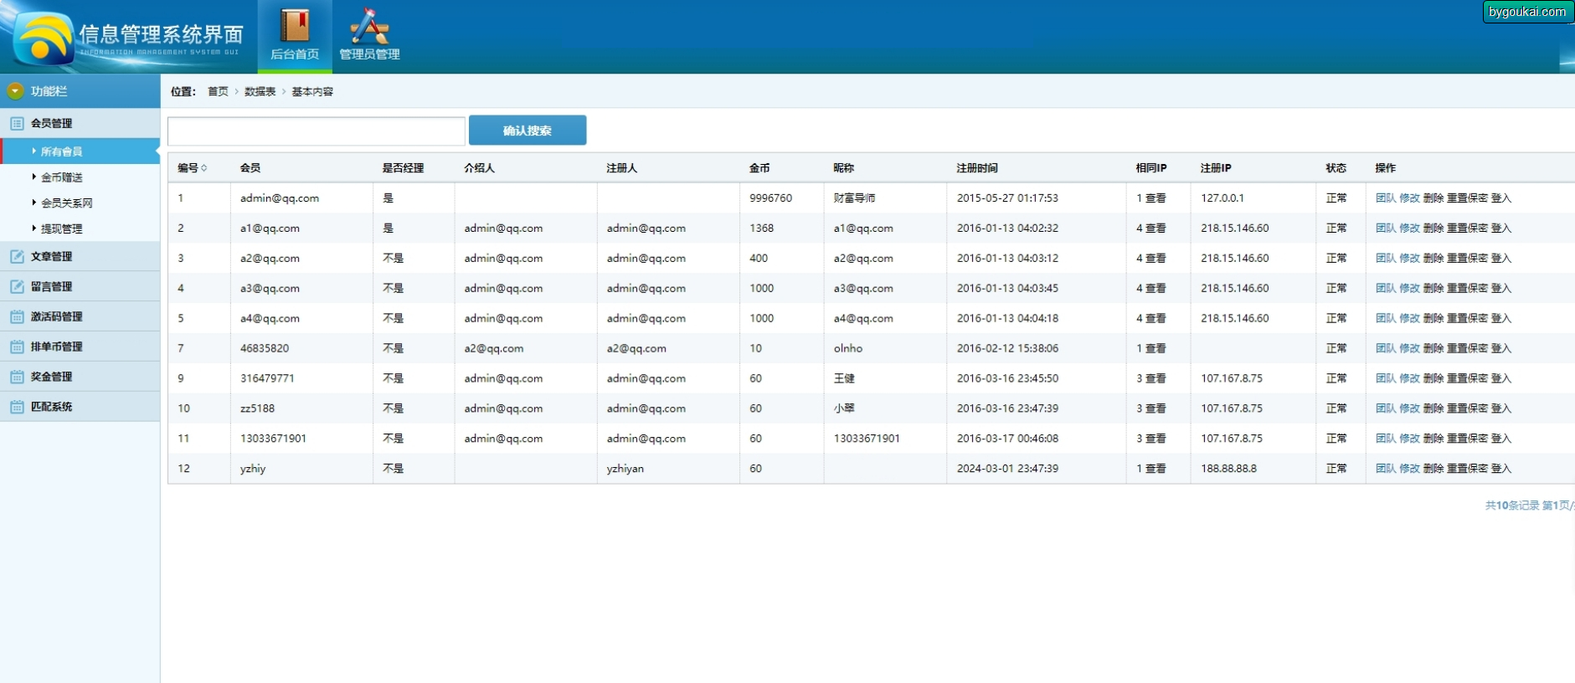Viewport: 1575px width, 683px height.
Task: Click the 奖金管理 calendar icon
Action: 17,377
